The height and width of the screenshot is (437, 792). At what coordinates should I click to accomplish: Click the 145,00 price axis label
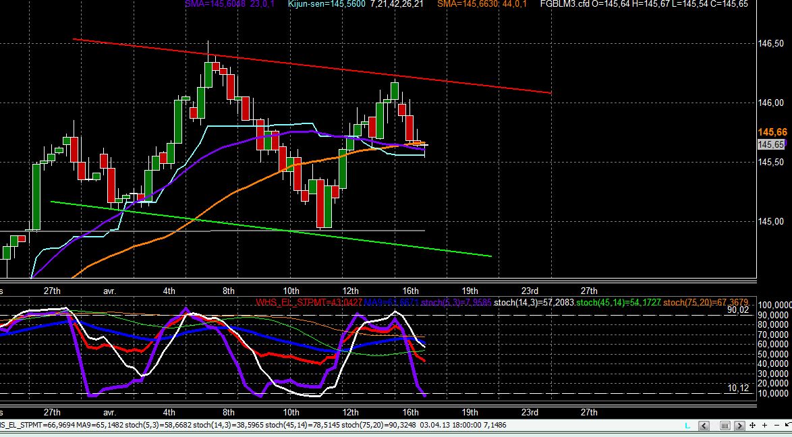click(x=771, y=221)
